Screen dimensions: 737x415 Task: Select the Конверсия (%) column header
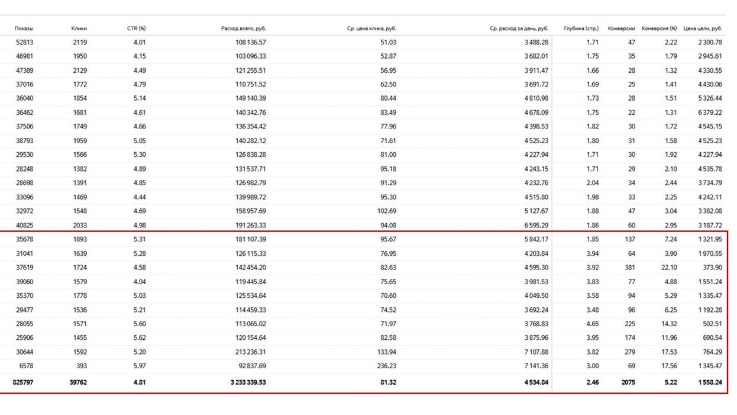click(x=659, y=28)
